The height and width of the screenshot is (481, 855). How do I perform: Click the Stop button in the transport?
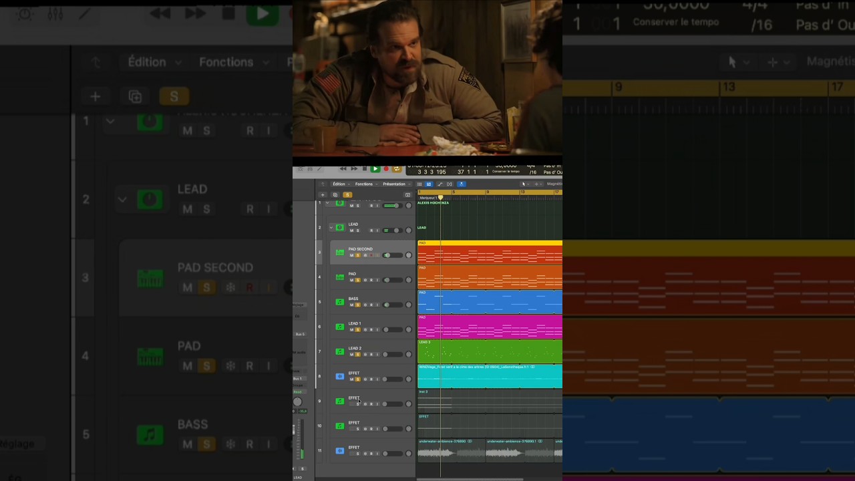click(x=365, y=169)
